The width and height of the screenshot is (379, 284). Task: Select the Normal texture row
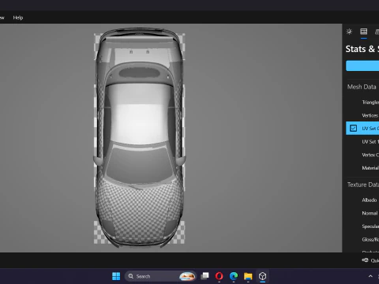(362, 213)
